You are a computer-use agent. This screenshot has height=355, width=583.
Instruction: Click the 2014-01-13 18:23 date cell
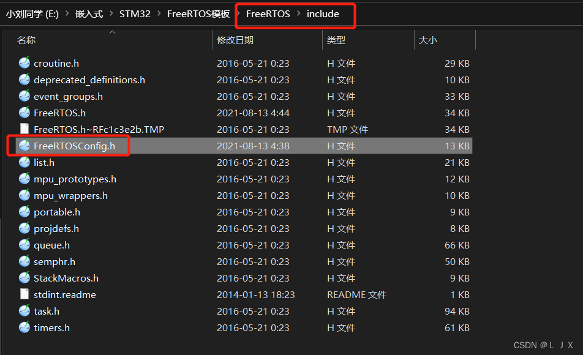coord(256,294)
